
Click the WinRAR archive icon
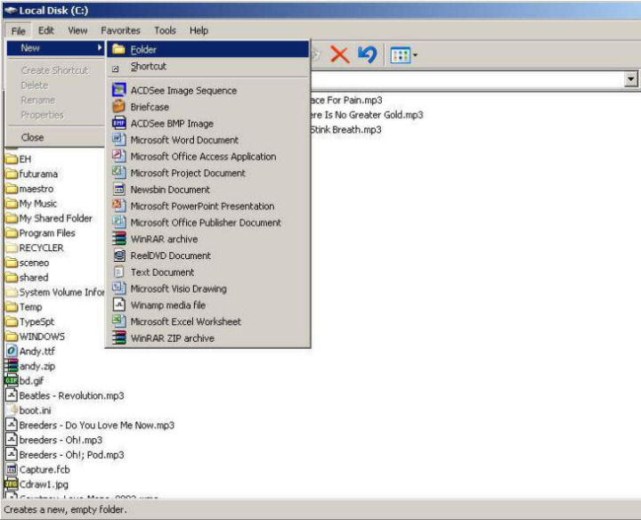click(119, 239)
